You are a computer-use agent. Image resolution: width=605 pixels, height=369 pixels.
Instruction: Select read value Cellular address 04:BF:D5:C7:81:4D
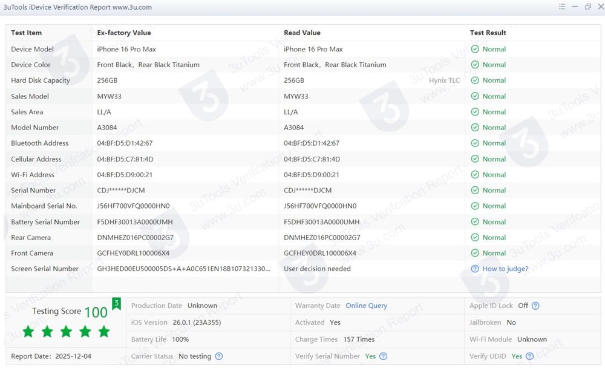point(312,159)
